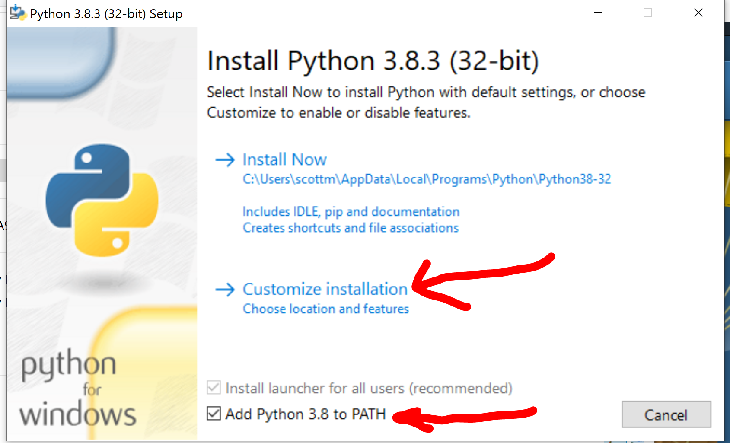Click the 'Add Python 3.8 to PATH' label text
Screen dimensions: 730x443
[x=305, y=414]
